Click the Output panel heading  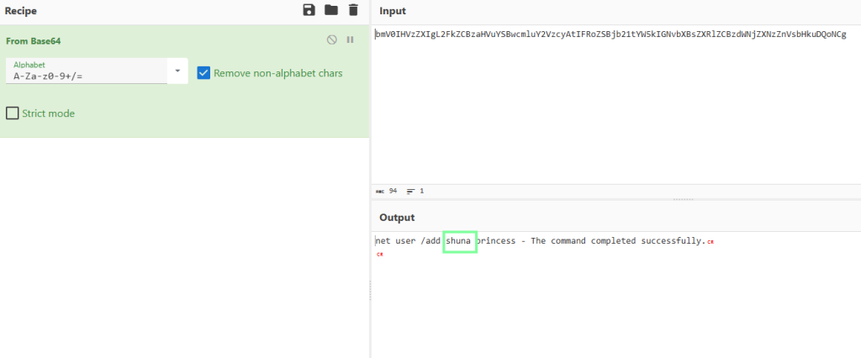tap(397, 218)
